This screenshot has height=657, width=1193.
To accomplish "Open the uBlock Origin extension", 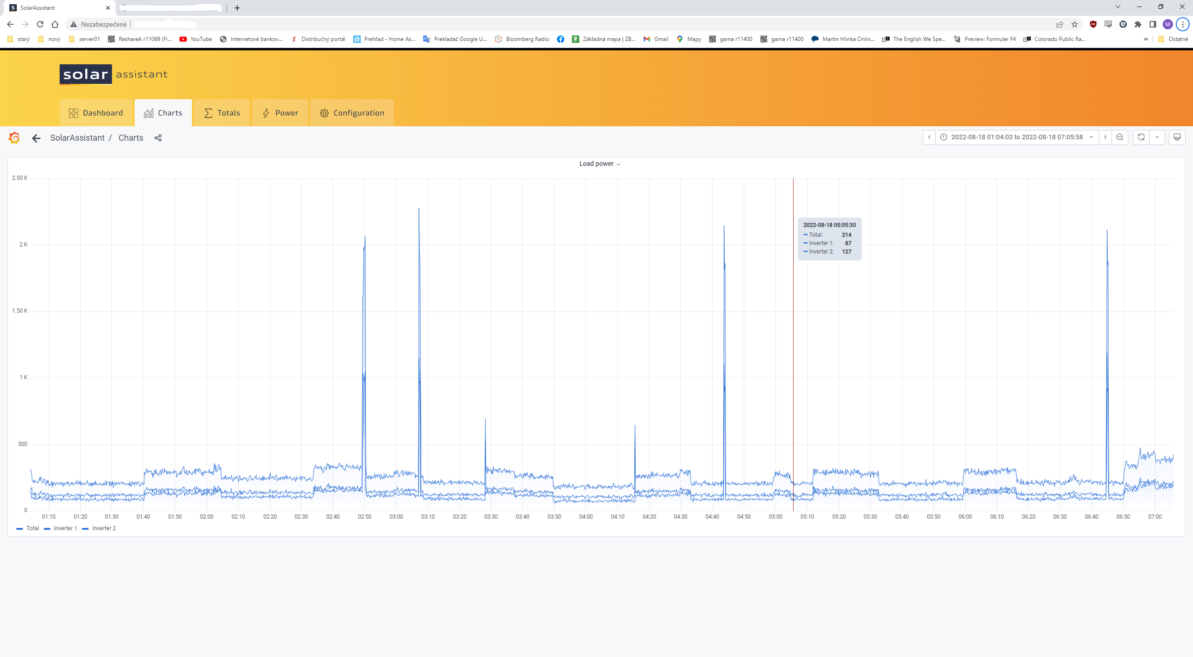I will click(1093, 24).
